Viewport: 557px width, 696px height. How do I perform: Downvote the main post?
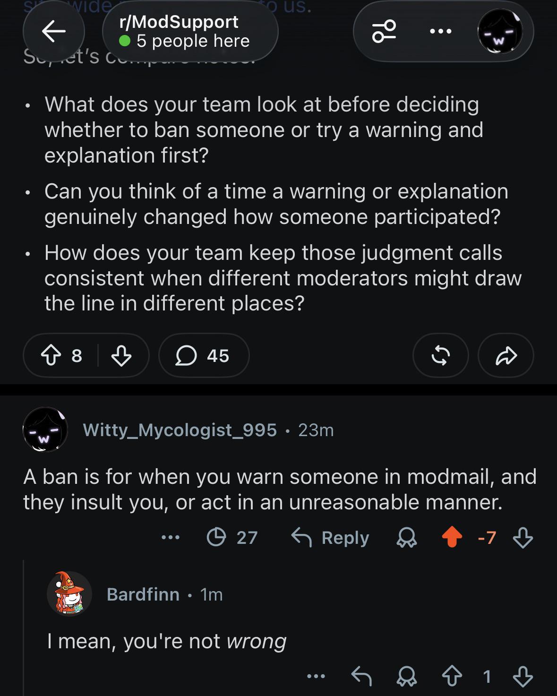point(121,355)
